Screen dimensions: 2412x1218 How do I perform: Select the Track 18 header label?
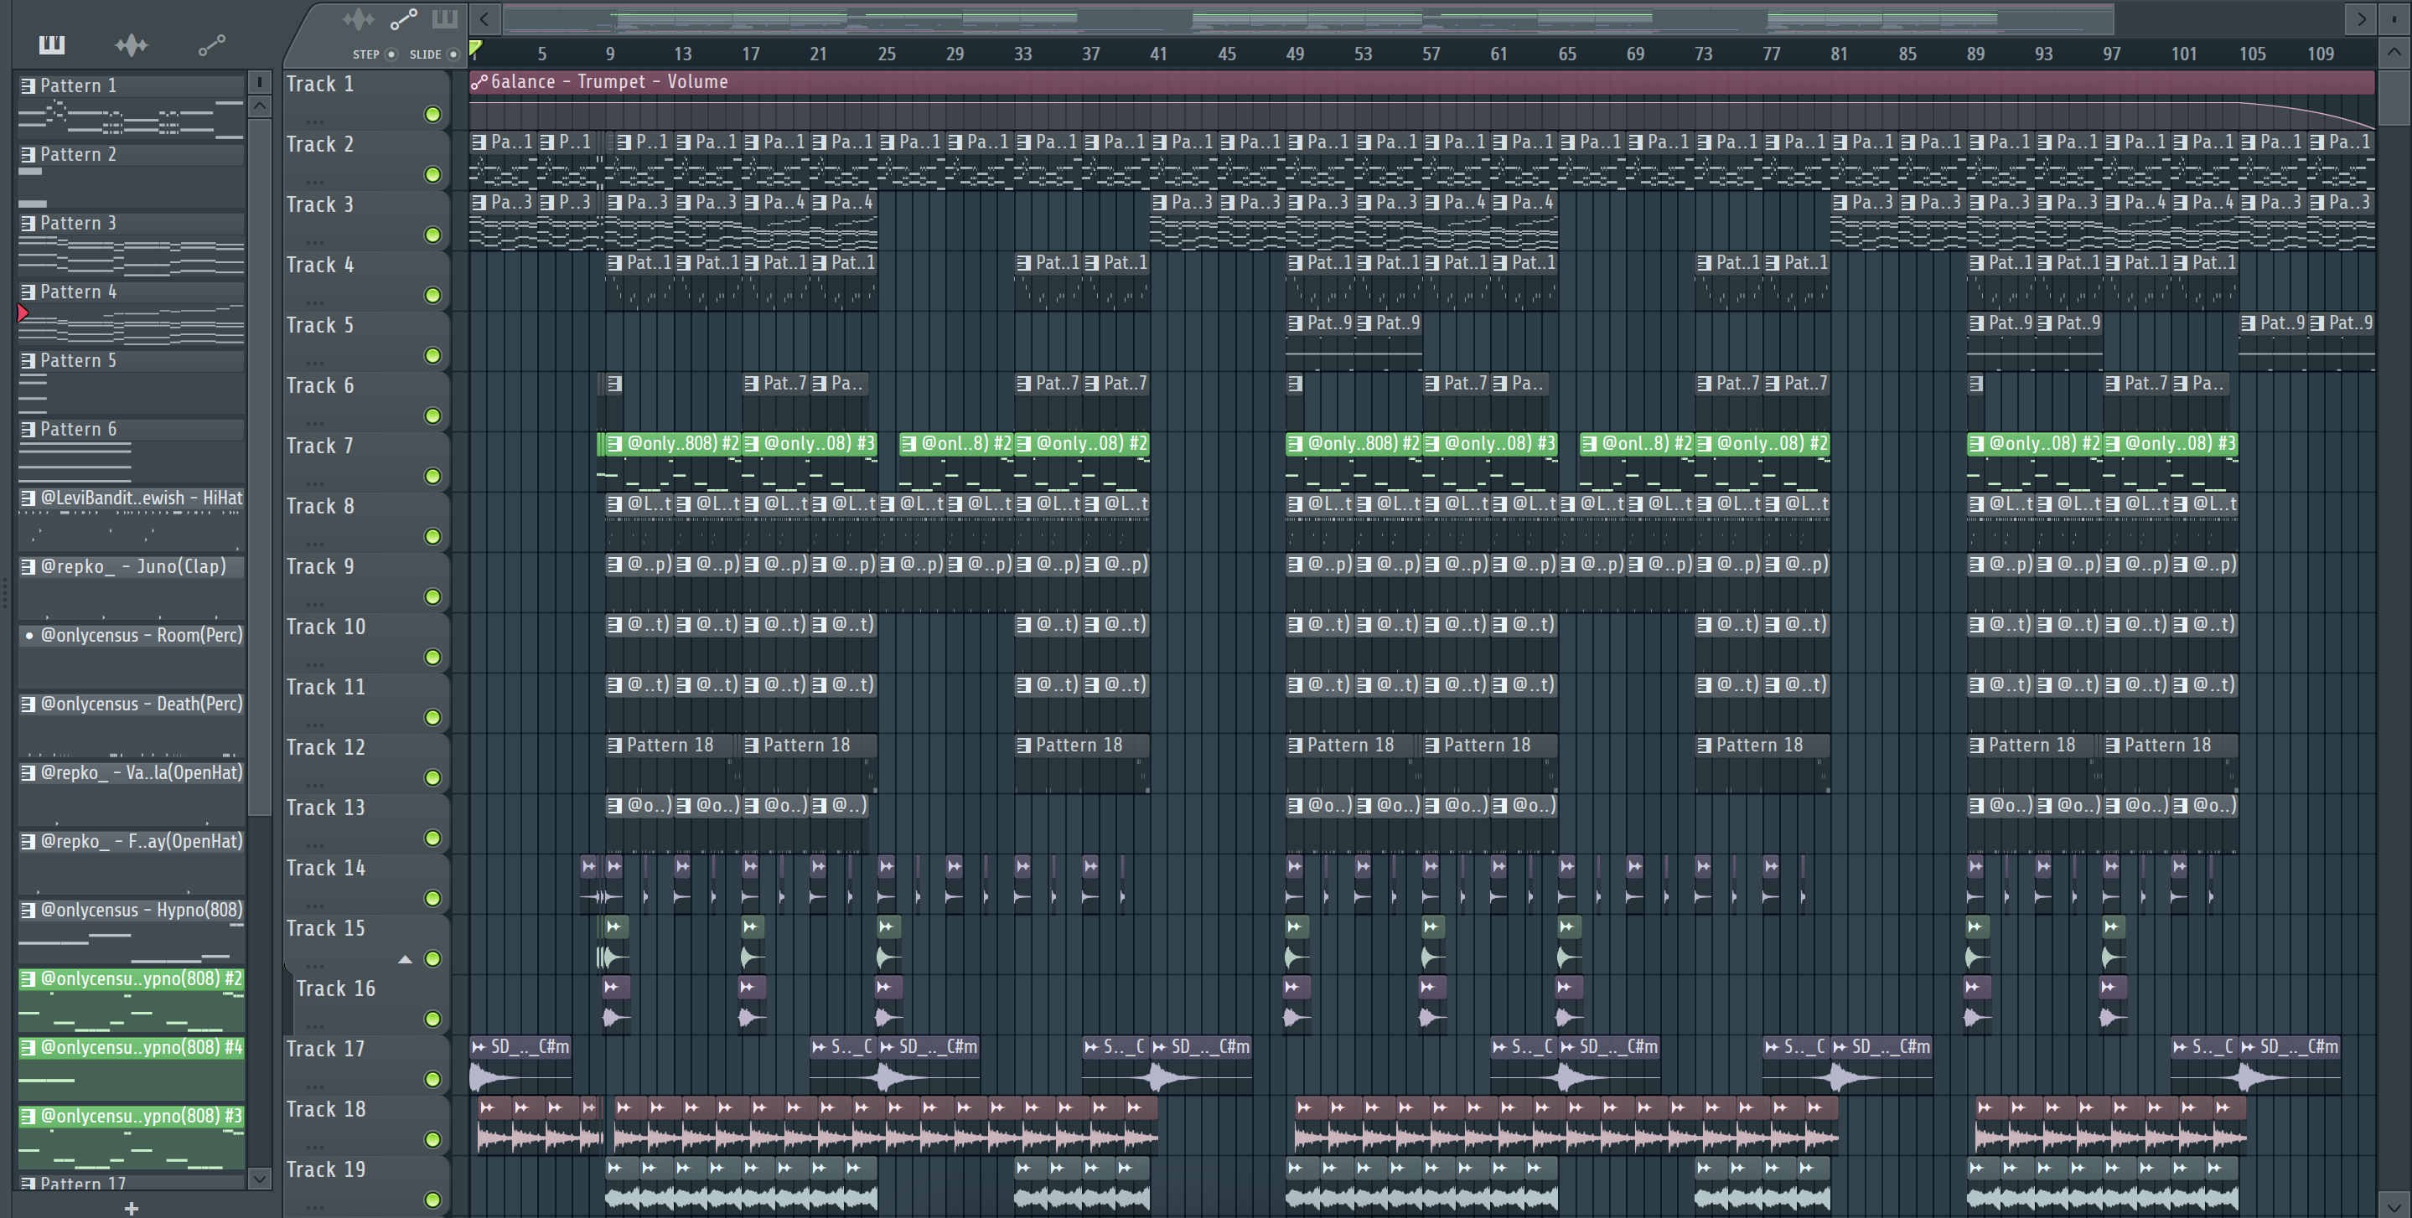[325, 1109]
